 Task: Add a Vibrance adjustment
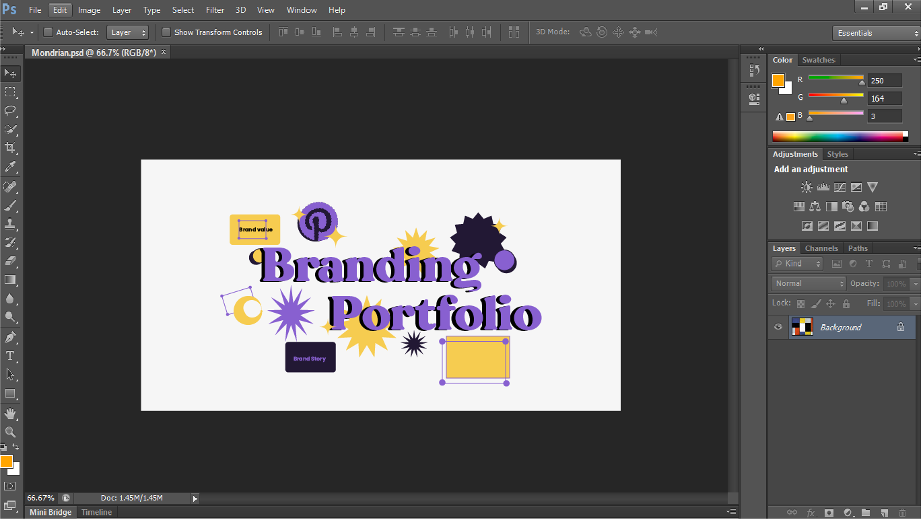pyautogui.click(x=873, y=187)
